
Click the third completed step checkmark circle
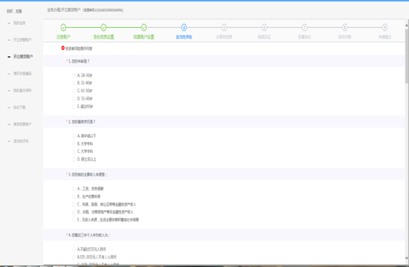(144, 27)
